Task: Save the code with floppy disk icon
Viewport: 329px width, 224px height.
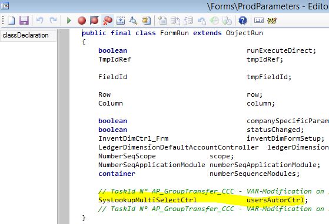Action: click(24, 21)
